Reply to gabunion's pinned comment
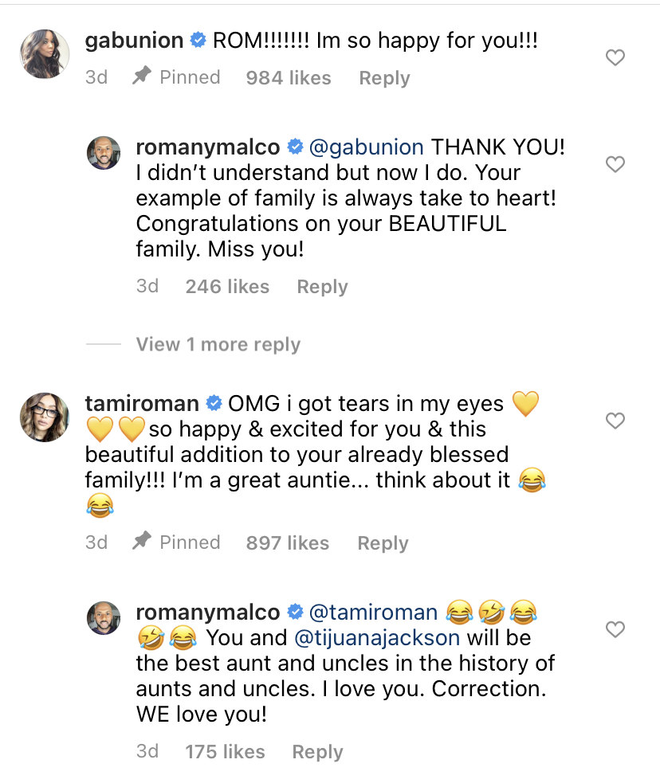This screenshot has height=783, width=660. click(384, 78)
